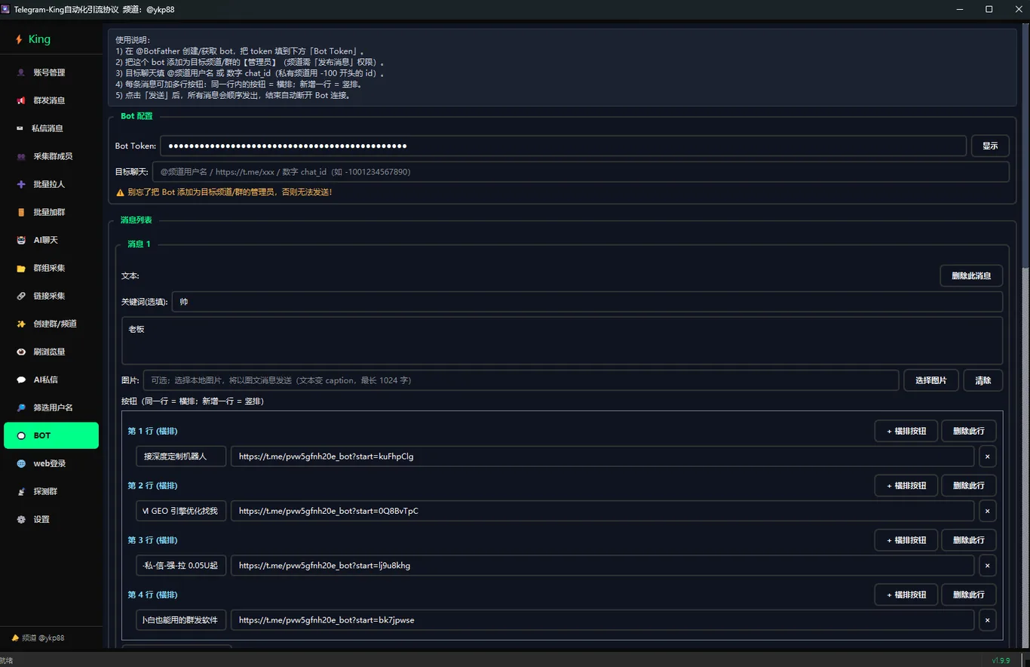Switch to 采集群成员 page
The width and height of the screenshot is (1030, 667).
click(x=51, y=156)
